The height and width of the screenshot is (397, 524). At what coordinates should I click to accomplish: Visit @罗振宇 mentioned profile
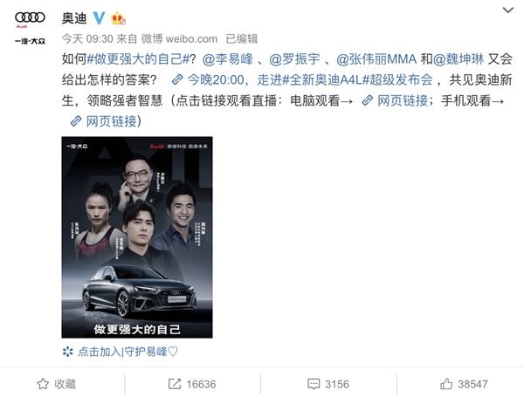click(294, 59)
